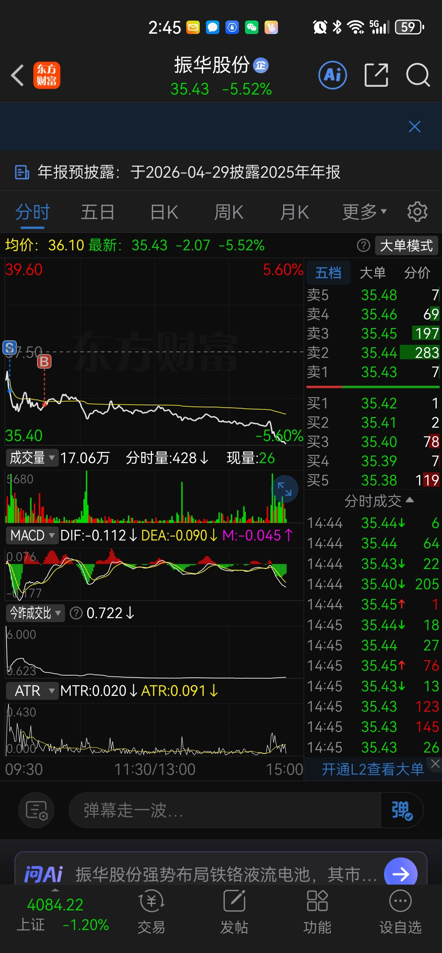This screenshot has width=442, height=953.
Task: Tap the 振华股份 stock title
Action: [212, 65]
